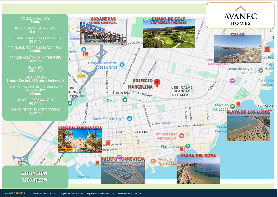Click the PLAYA DEL CURA red heading
Screen dimensions: 278x197
click(198, 155)
